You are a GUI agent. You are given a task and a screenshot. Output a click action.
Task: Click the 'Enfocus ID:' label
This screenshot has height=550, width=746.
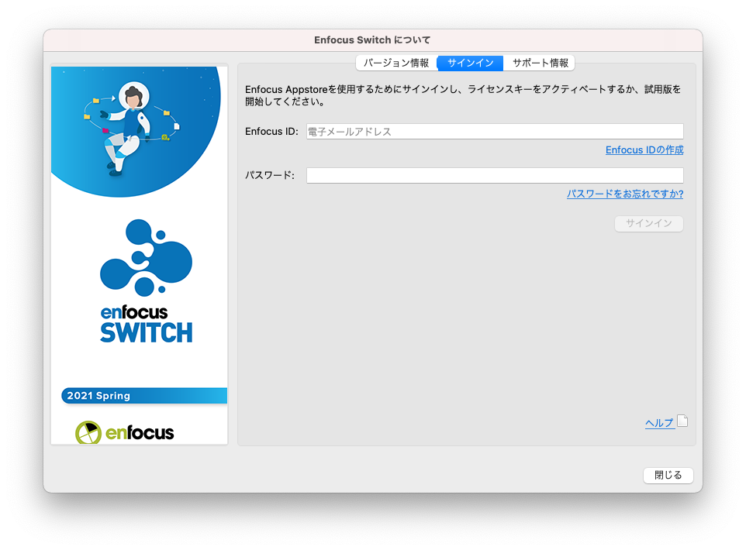[x=271, y=131]
